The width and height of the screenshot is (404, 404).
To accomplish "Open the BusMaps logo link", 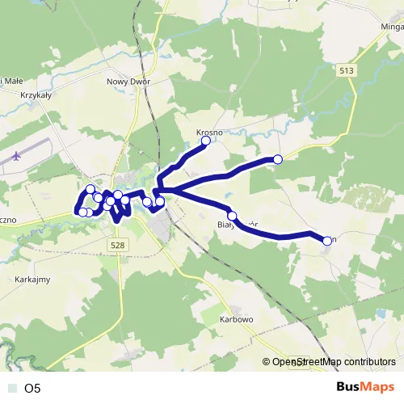I will point(365,387).
